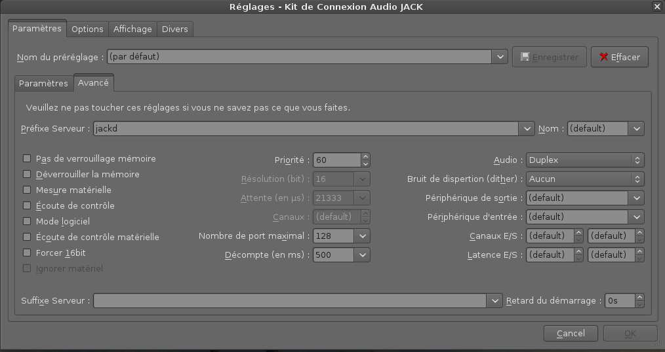Screen dimensions: 665x352
Task: Close the Réglages dialog window
Action: 657,7
